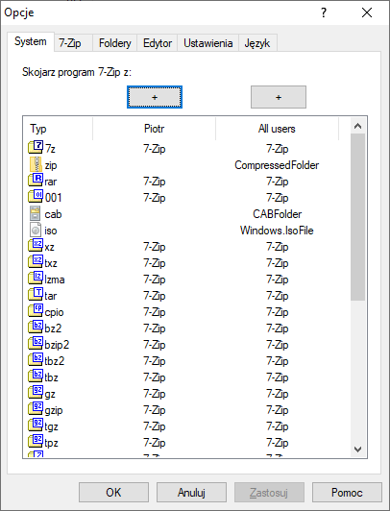Open help with the Pomoc button
This screenshot has height=511, width=390.
click(347, 493)
